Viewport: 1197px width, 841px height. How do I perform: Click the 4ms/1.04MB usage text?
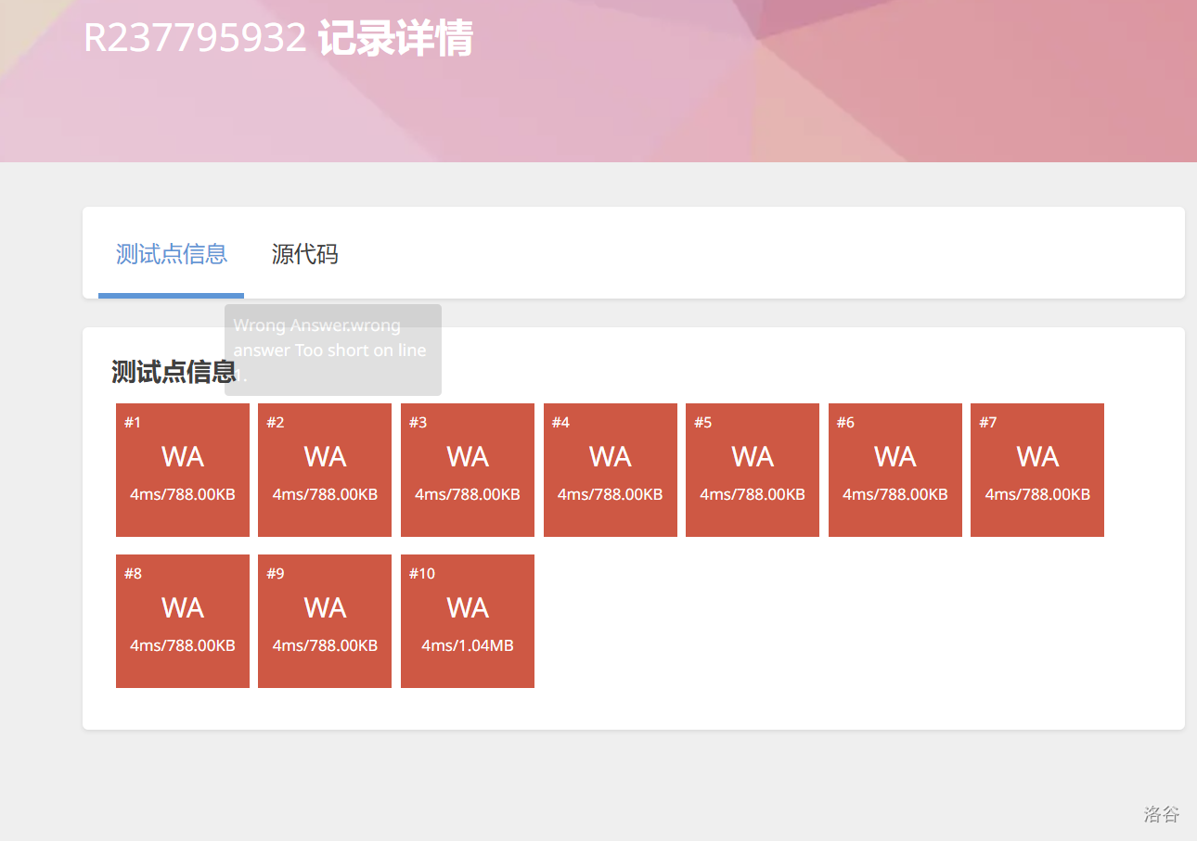point(468,645)
